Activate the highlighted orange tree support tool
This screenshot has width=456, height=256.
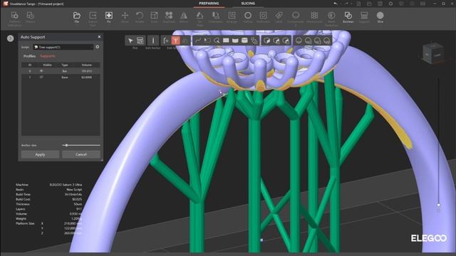pyautogui.click(x=176, y=41)
